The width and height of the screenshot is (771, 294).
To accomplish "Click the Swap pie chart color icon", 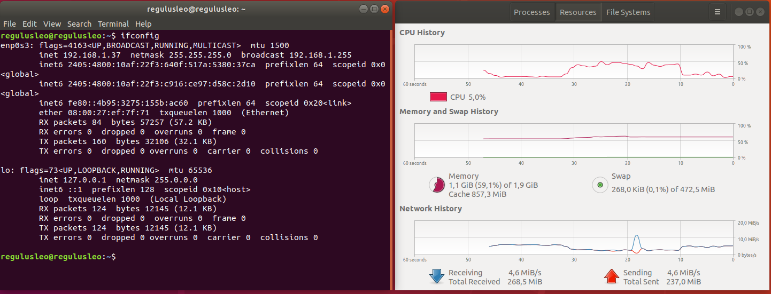I will click(x=600, y=185).
